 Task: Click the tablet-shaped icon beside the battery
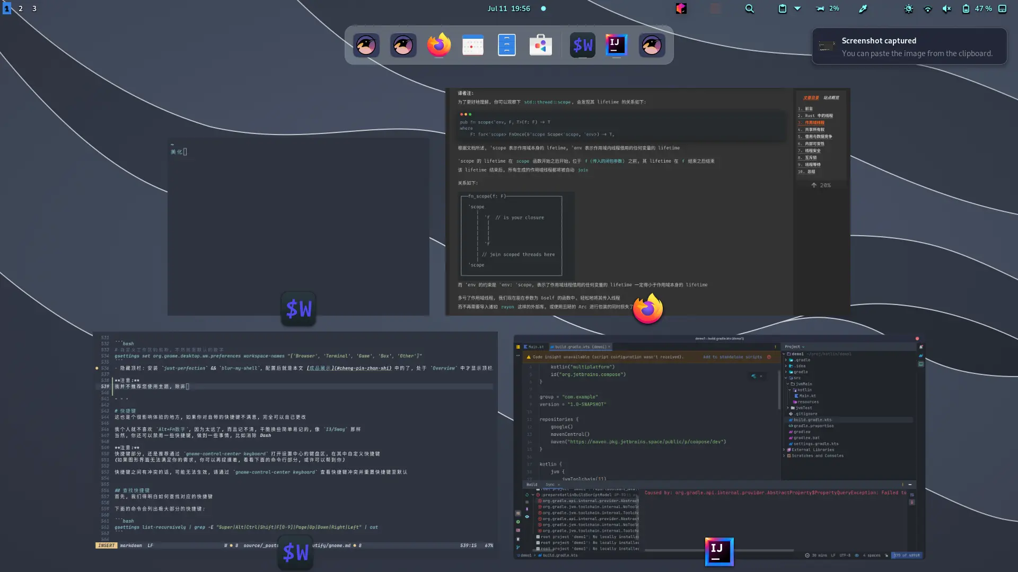(1002, 8)
